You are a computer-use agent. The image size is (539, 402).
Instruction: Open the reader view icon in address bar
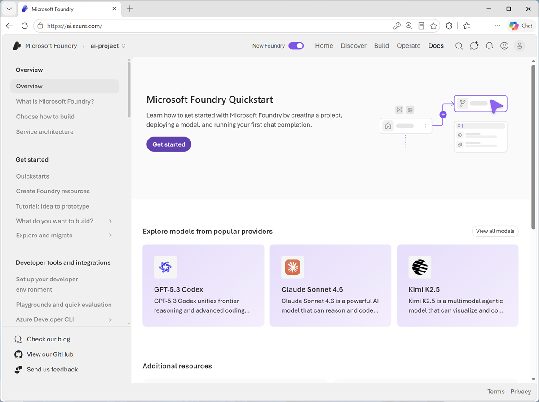[x=421, y=26]
